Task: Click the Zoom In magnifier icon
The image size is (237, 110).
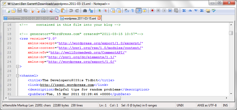Action: coord(99,11)
